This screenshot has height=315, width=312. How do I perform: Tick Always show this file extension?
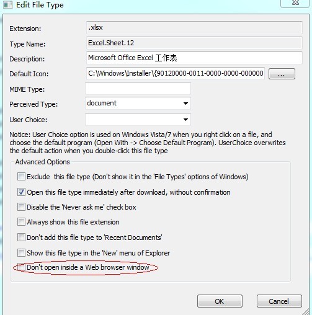coord(21,222)
